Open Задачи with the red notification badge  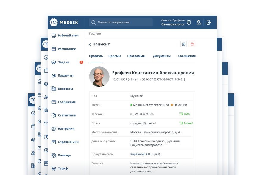point(64,62)
